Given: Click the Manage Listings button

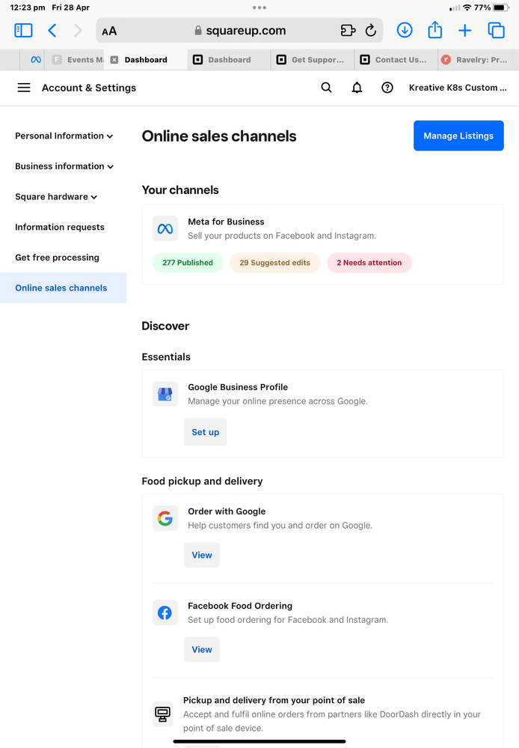Looking at the screenshot, I should tap(458, 136).
